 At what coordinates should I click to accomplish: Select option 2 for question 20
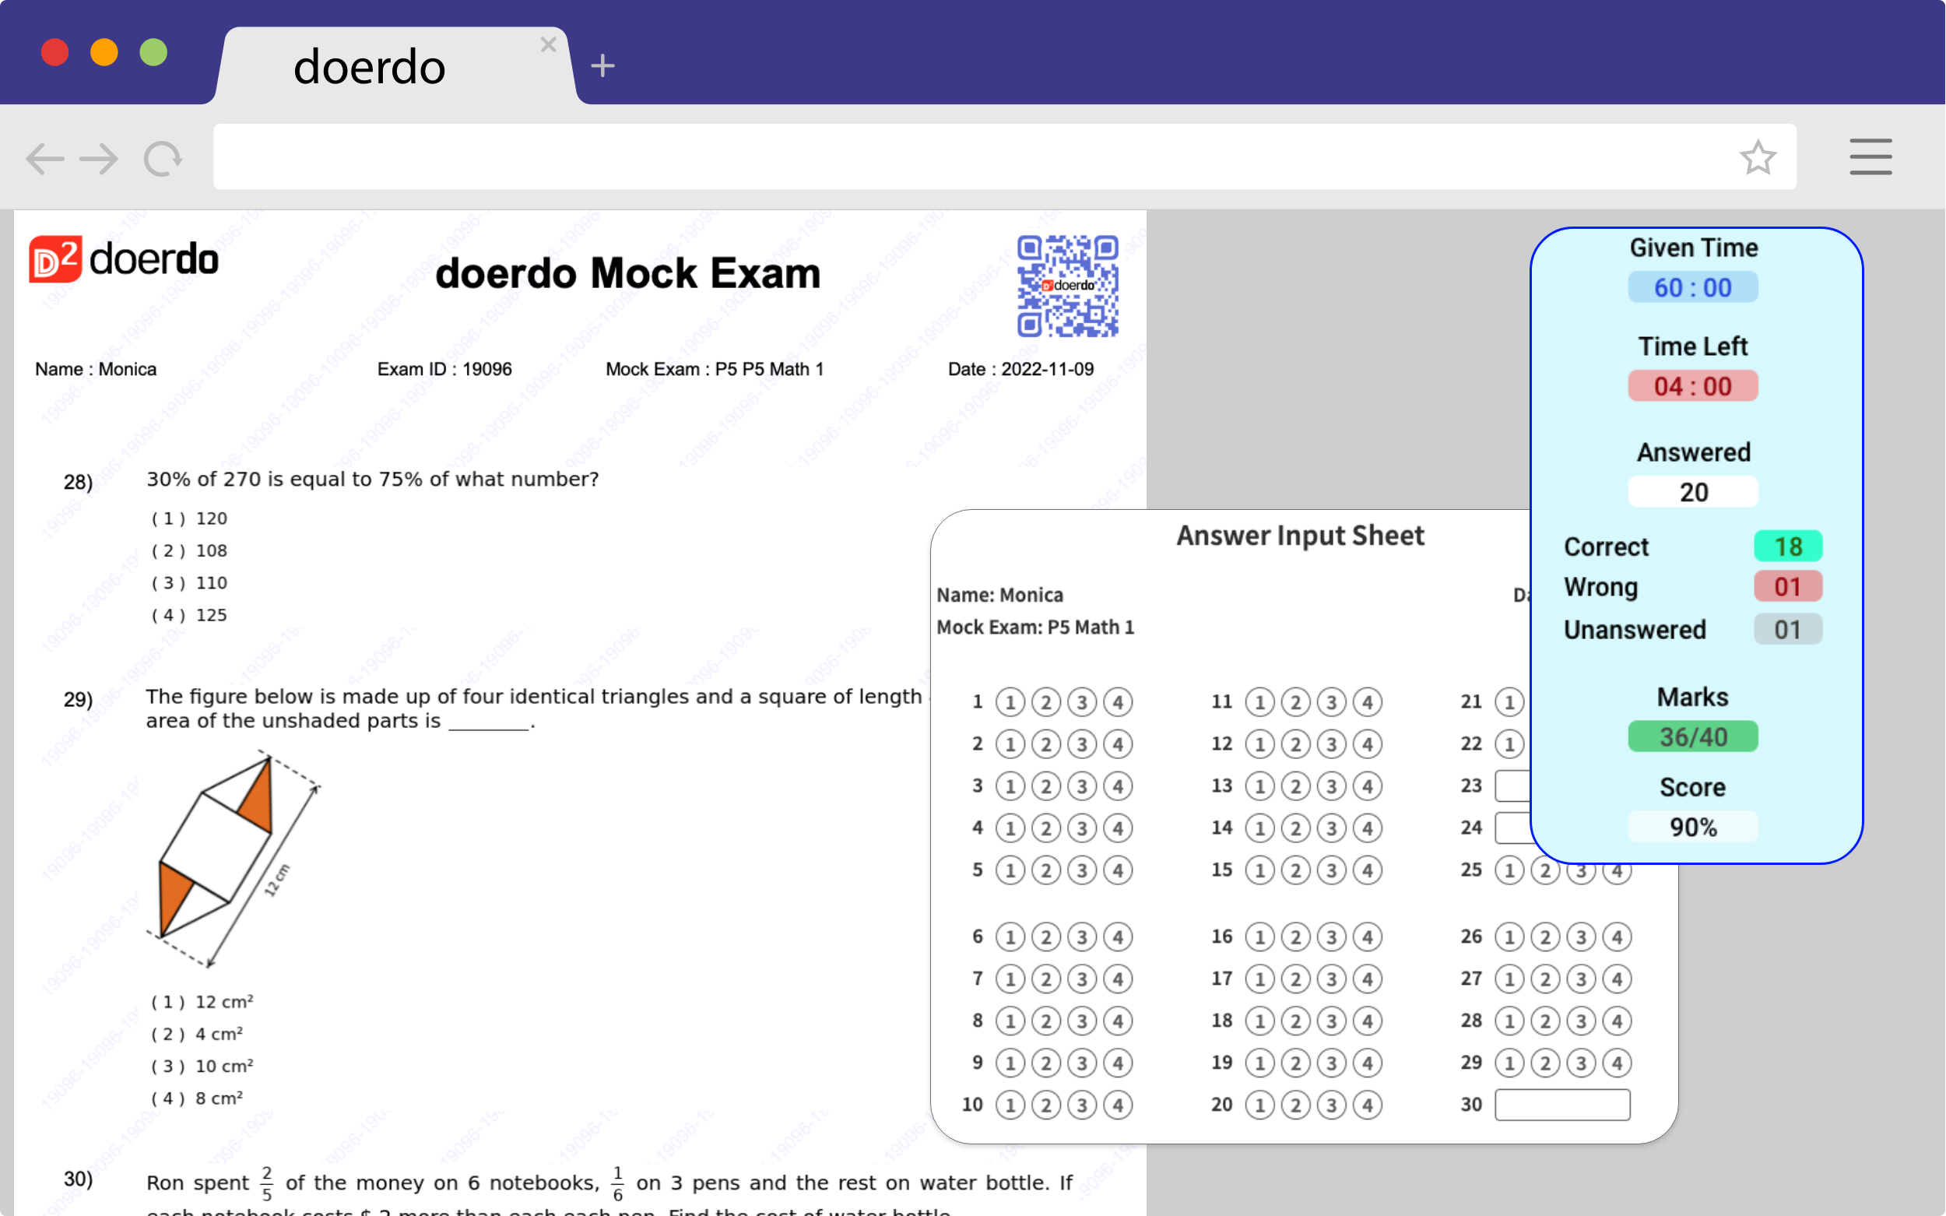[x=1295, y=1104]
